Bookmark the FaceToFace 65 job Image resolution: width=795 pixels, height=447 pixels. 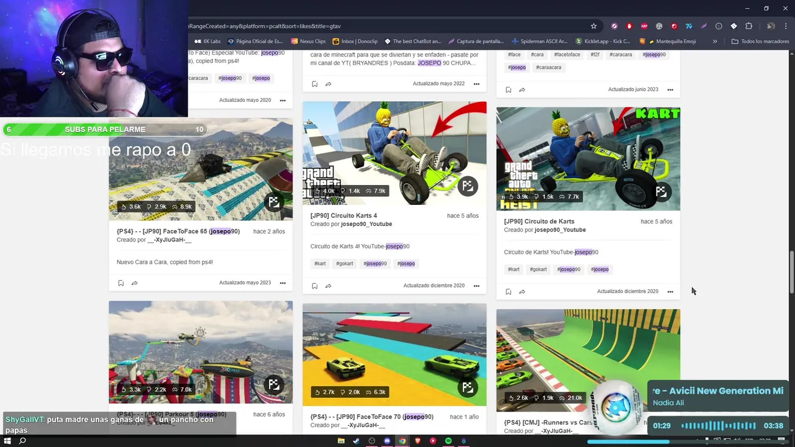[120, 282]
